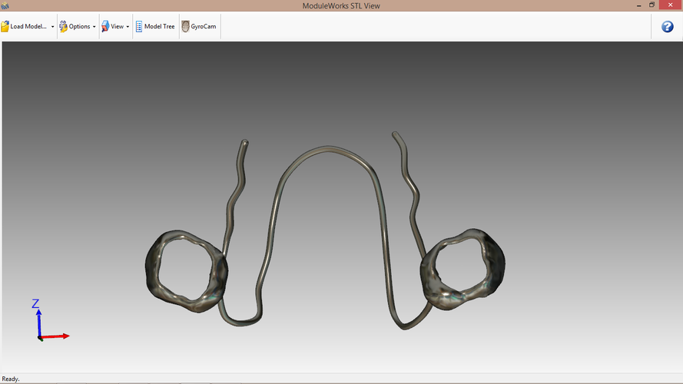The height and width of the screenshot is (384, 683).
Task: Expand the Load Model dropdown arrow
Action: tap(53, 27)
